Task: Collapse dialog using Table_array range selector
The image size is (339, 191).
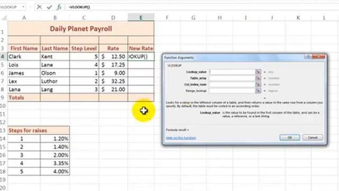Action: [258, 78]
